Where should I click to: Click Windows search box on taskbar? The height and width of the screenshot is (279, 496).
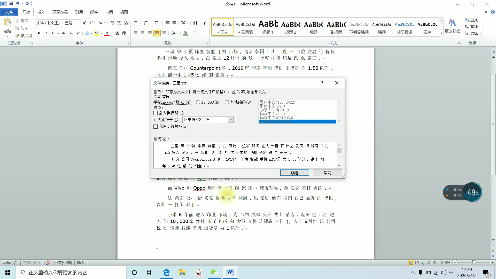71,273
